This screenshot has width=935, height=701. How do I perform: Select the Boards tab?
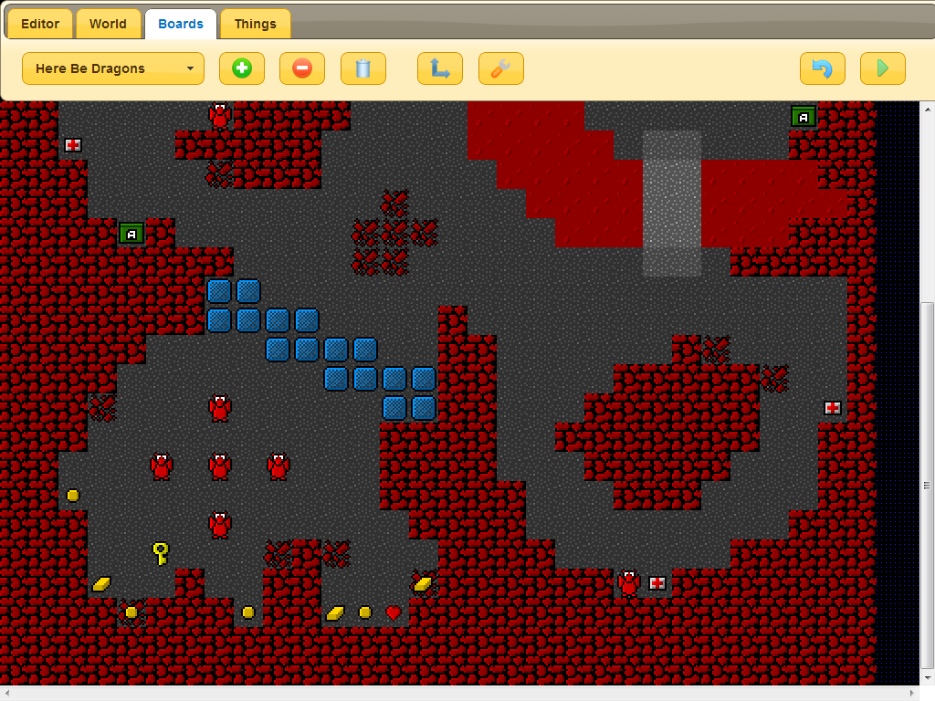point(181,24)
